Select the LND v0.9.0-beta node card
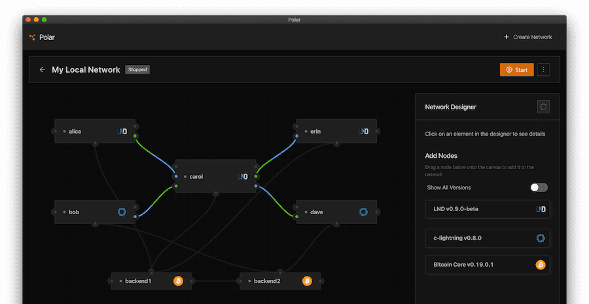The image size is (589, 304). tap(487, 209)
